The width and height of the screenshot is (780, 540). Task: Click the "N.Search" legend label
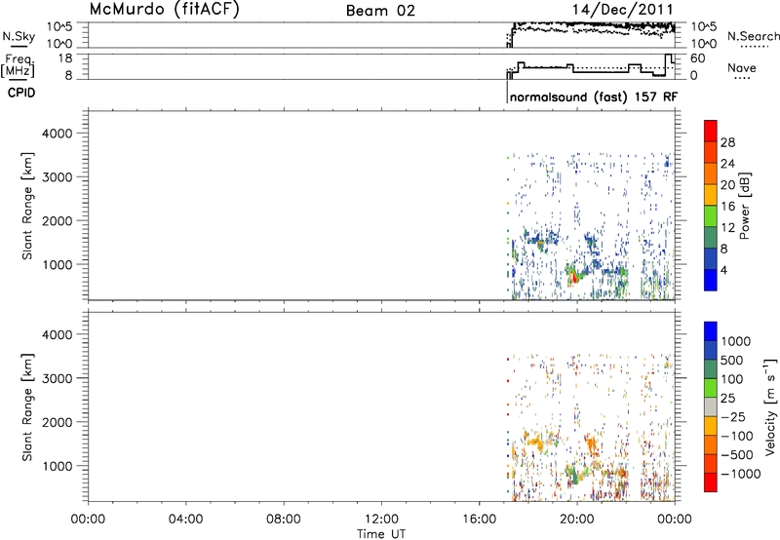point(753,36)
